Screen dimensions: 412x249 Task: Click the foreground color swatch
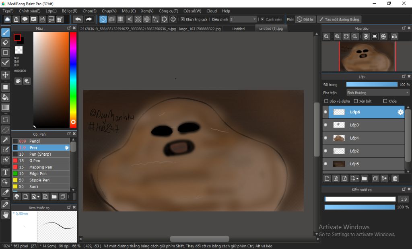click(17, 37)
